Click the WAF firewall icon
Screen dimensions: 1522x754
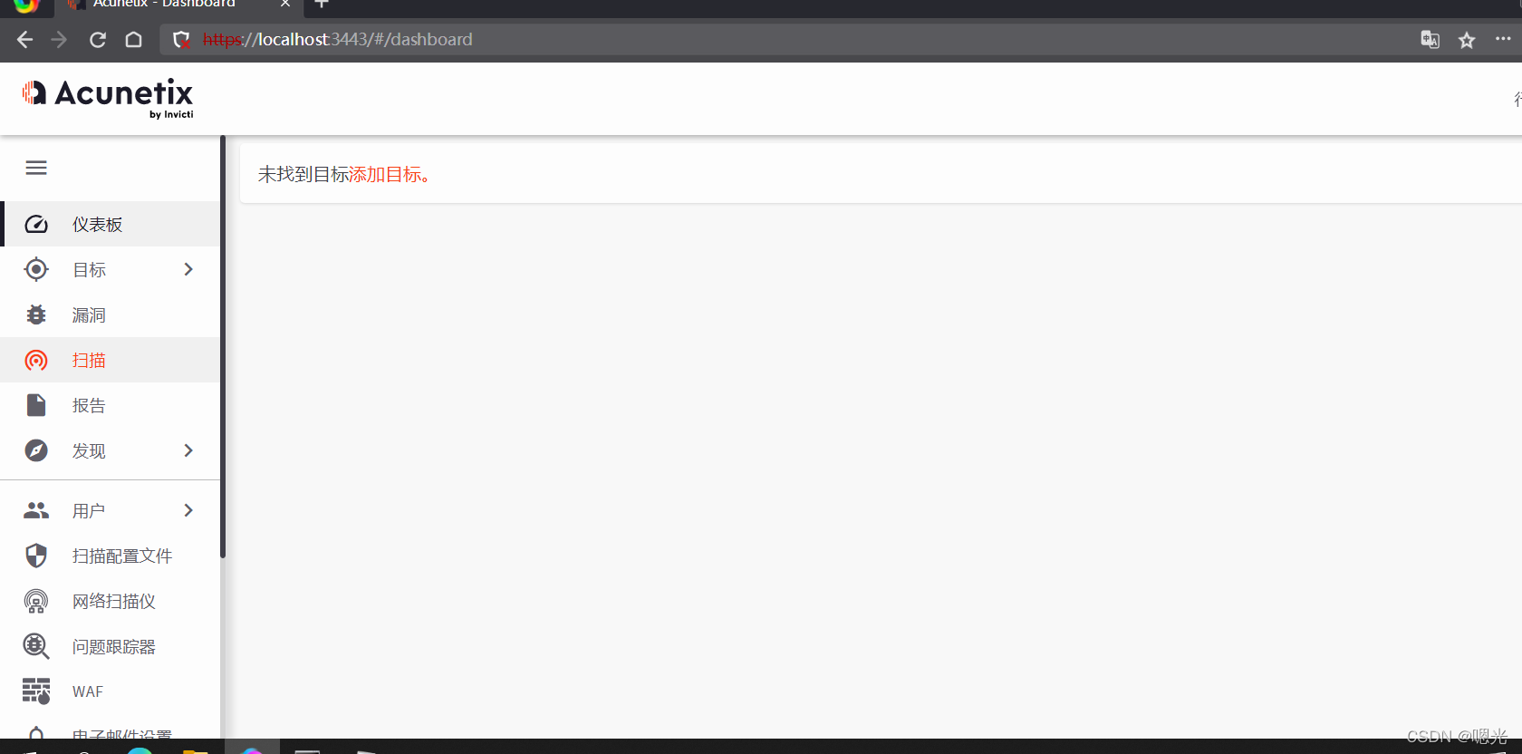coord(36,691)
